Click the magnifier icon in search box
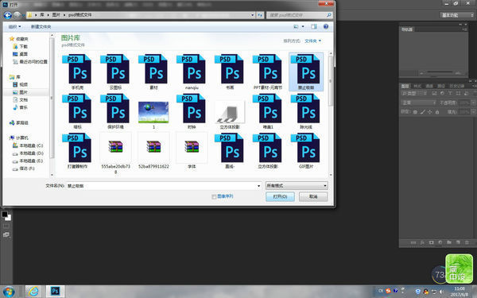 point(329,15)
